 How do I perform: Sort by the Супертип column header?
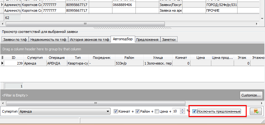click(x=35, y=58)
